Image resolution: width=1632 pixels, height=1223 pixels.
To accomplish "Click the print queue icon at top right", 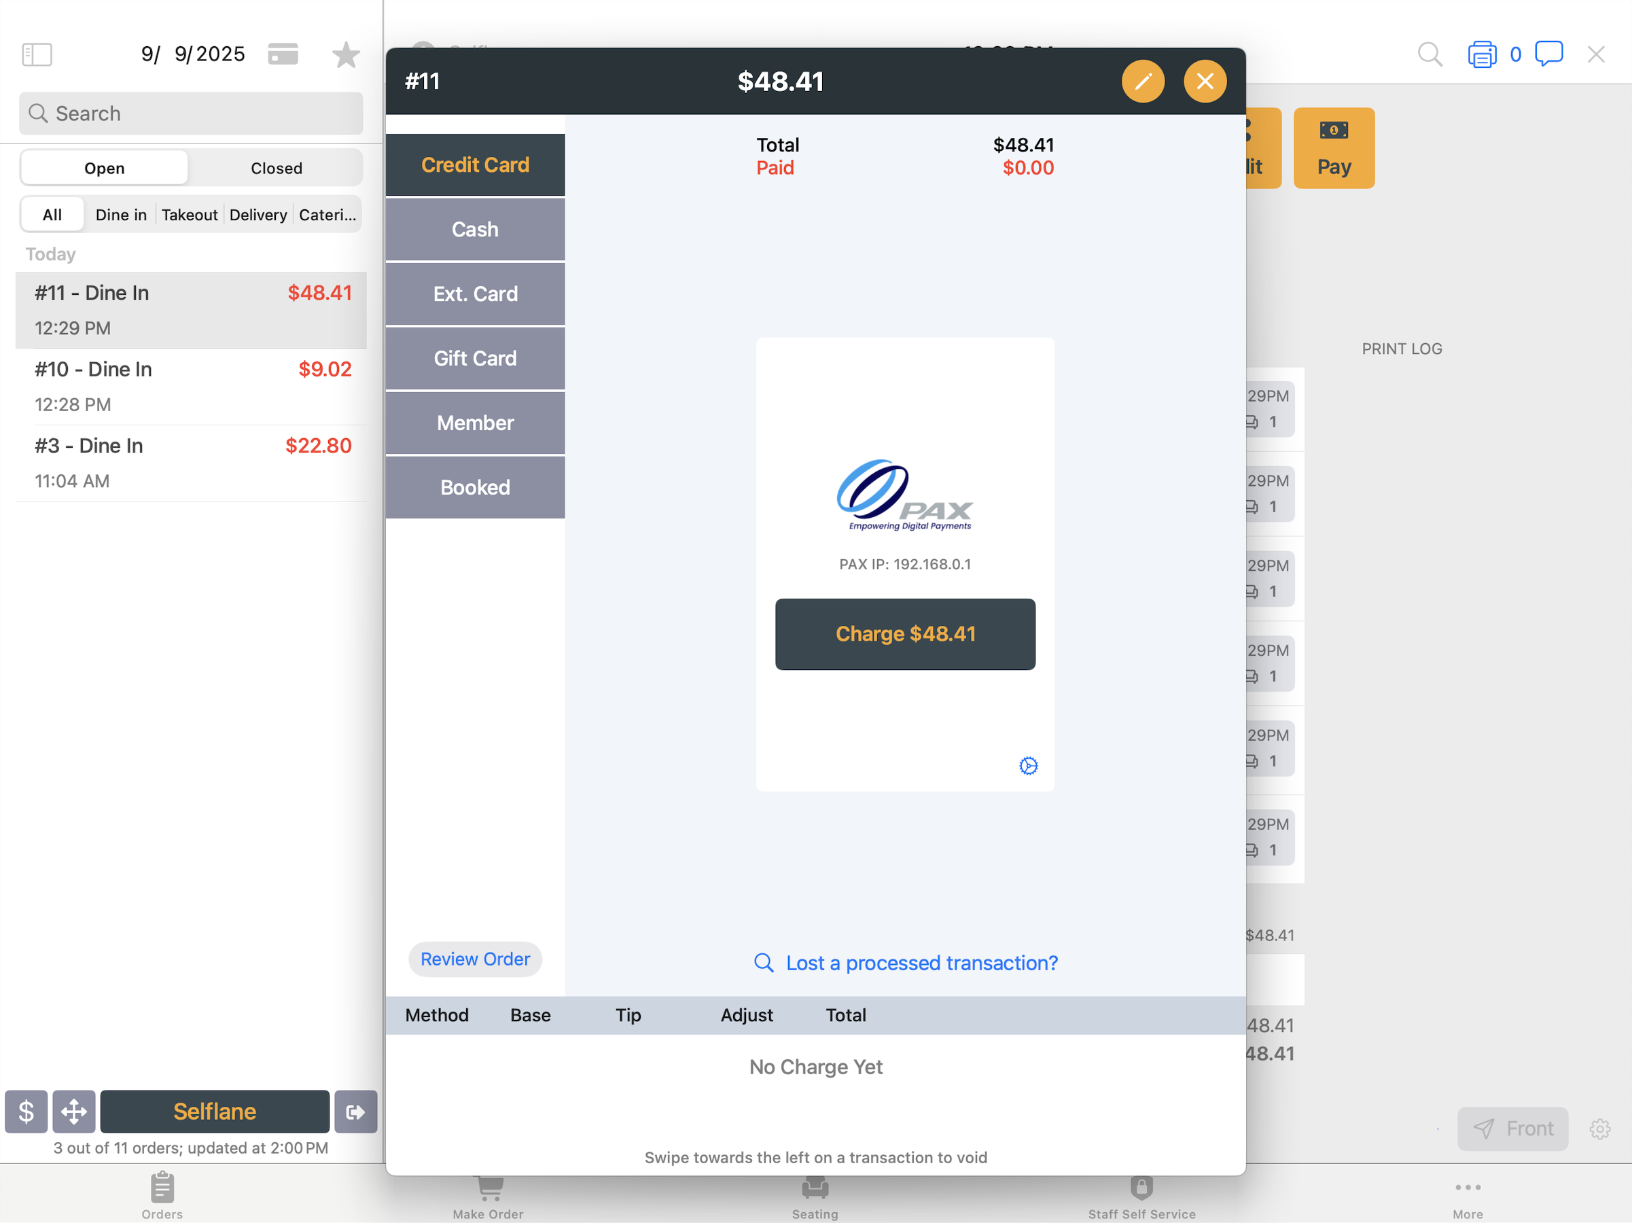I will [1483, 54].
